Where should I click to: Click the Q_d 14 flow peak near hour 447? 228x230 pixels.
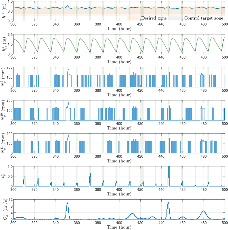coord(168,211)
